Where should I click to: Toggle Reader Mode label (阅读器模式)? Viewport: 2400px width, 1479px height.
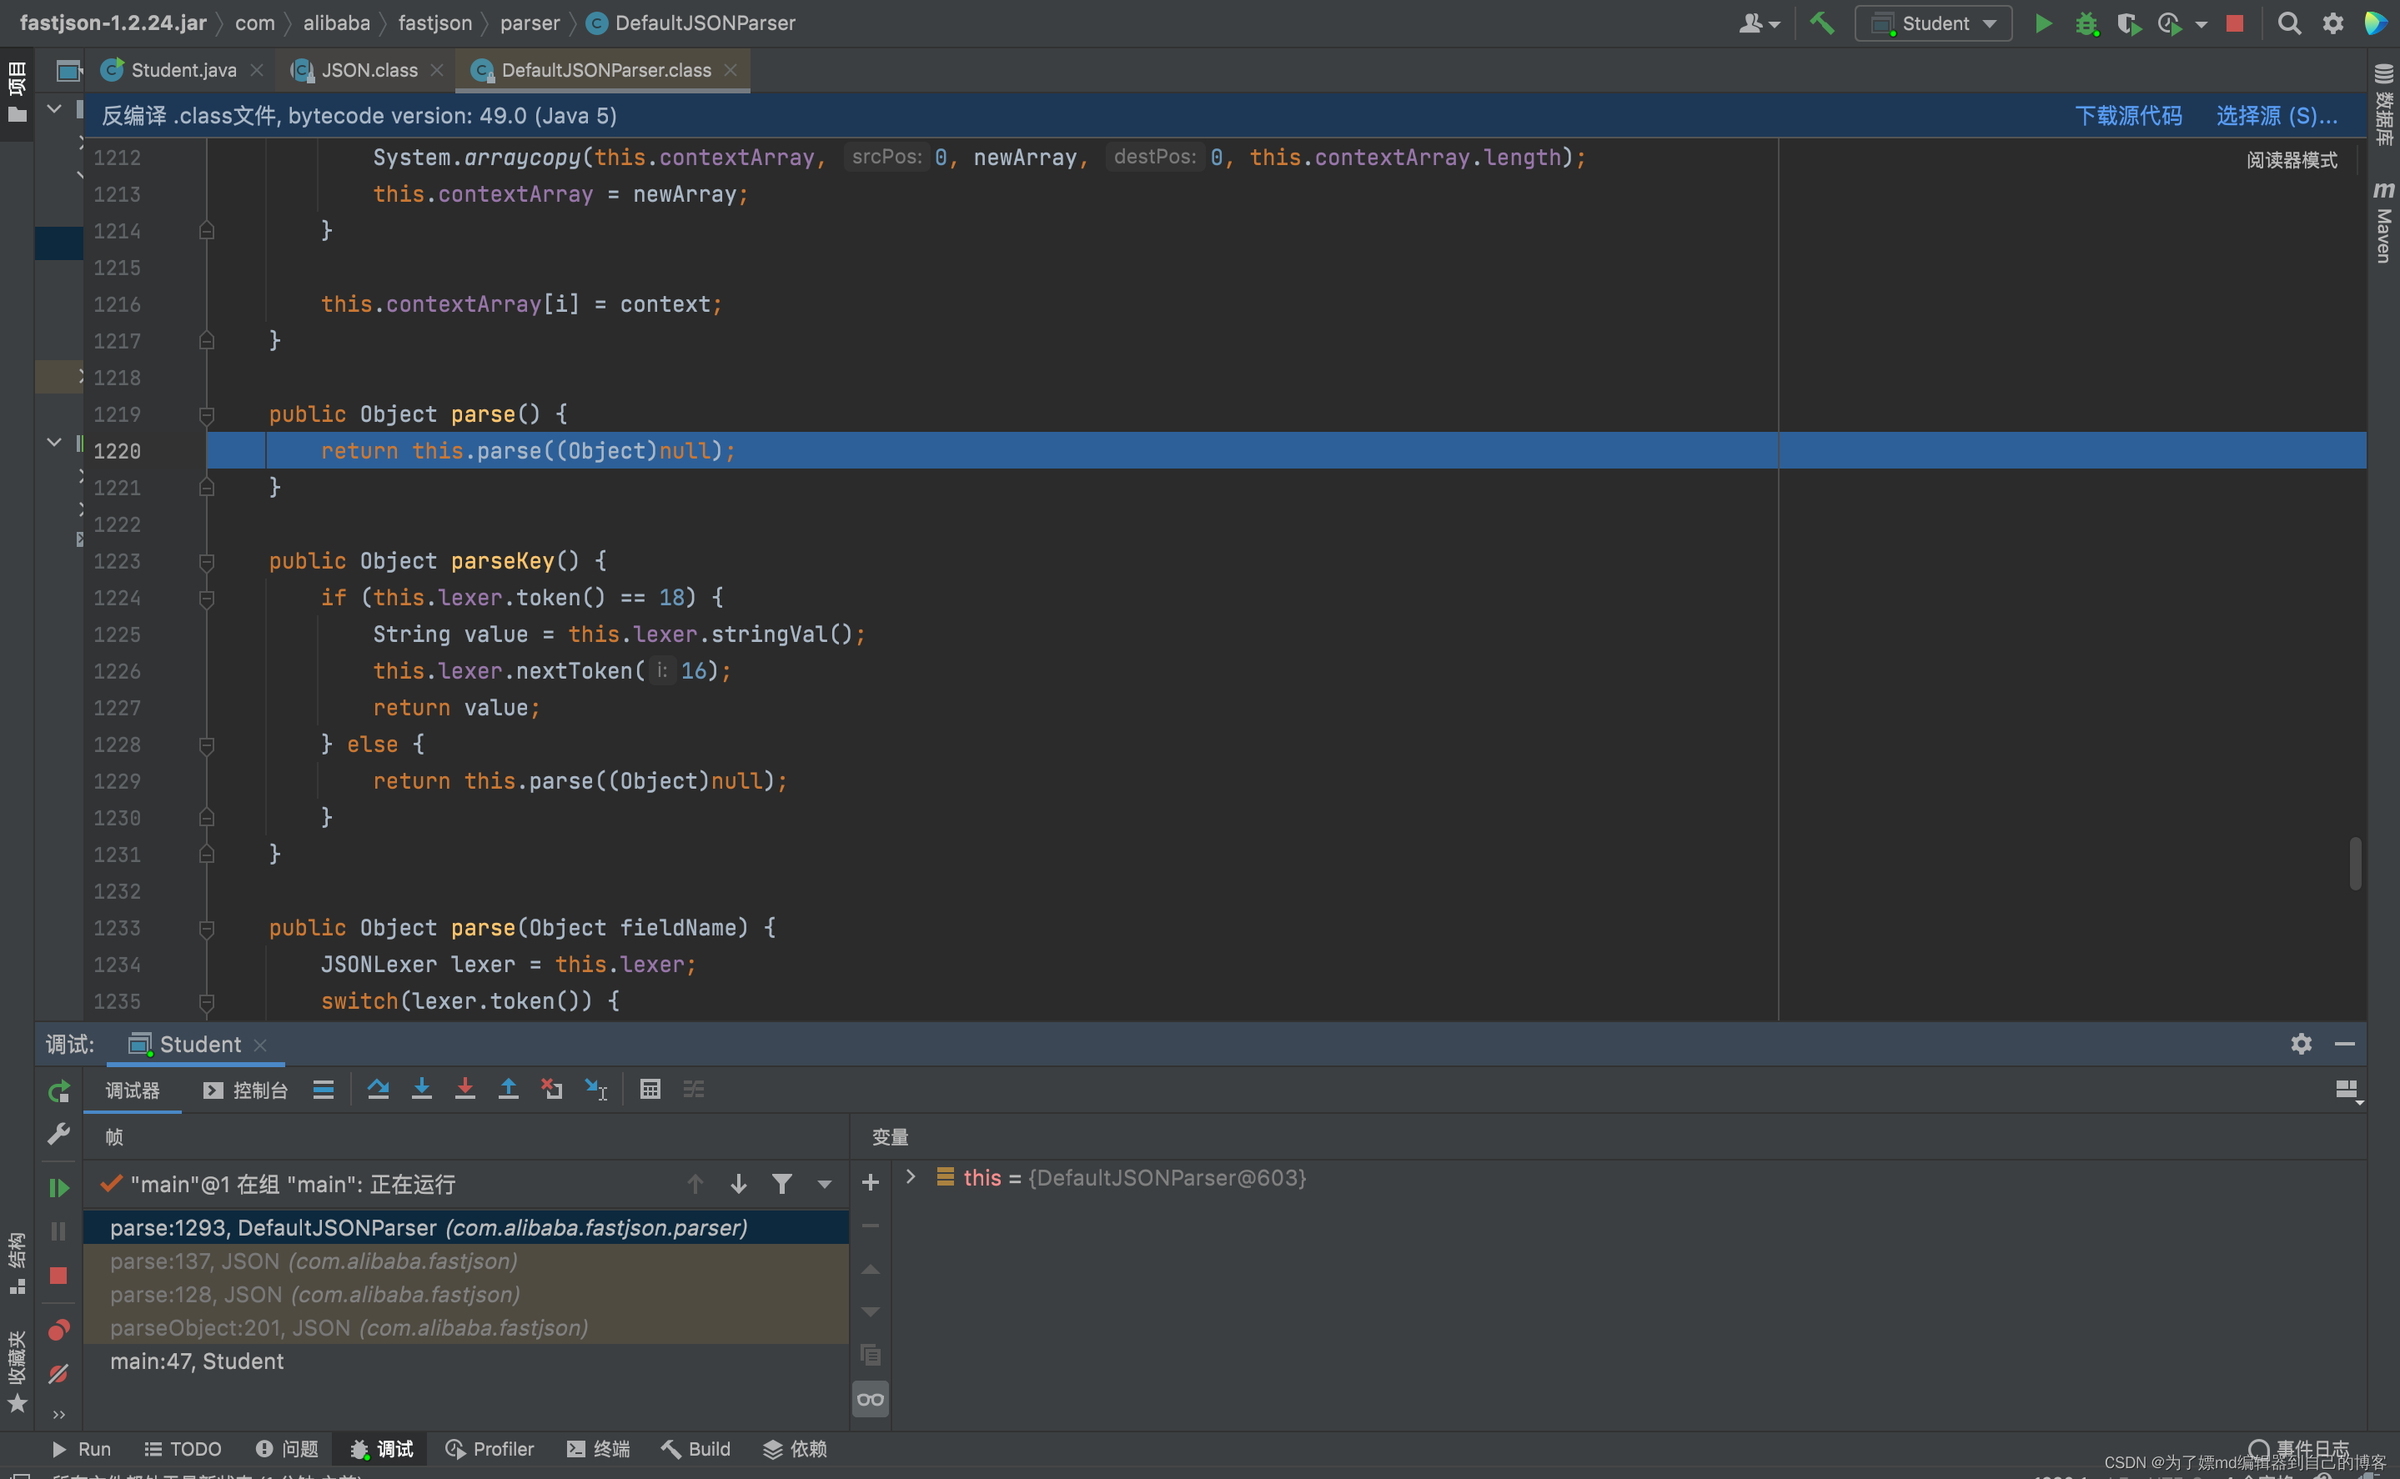click(2292, 160)
